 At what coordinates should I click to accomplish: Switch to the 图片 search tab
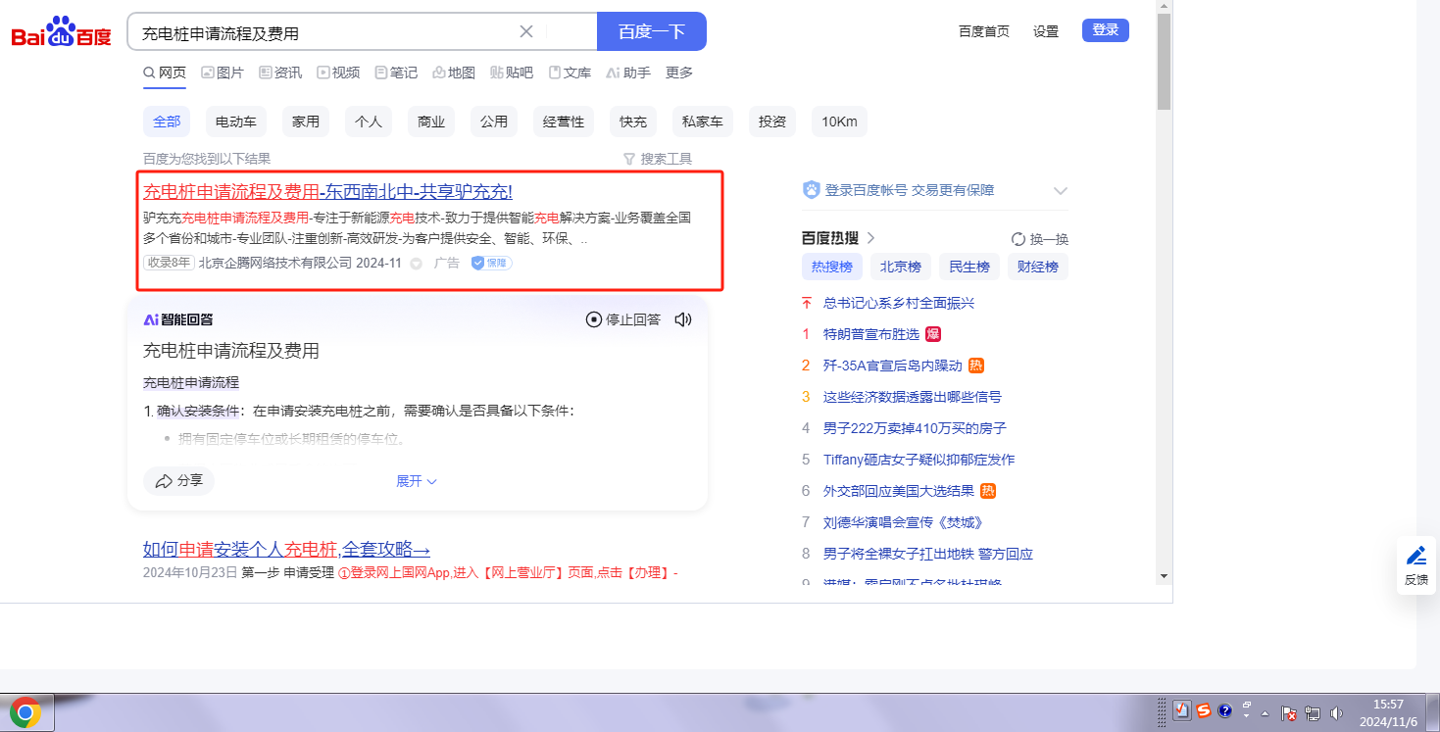pyautogui.click(x=223, y=73)
